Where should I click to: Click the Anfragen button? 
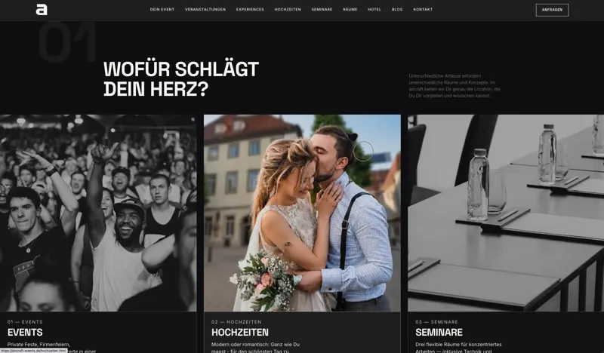[x=552, y=10]
